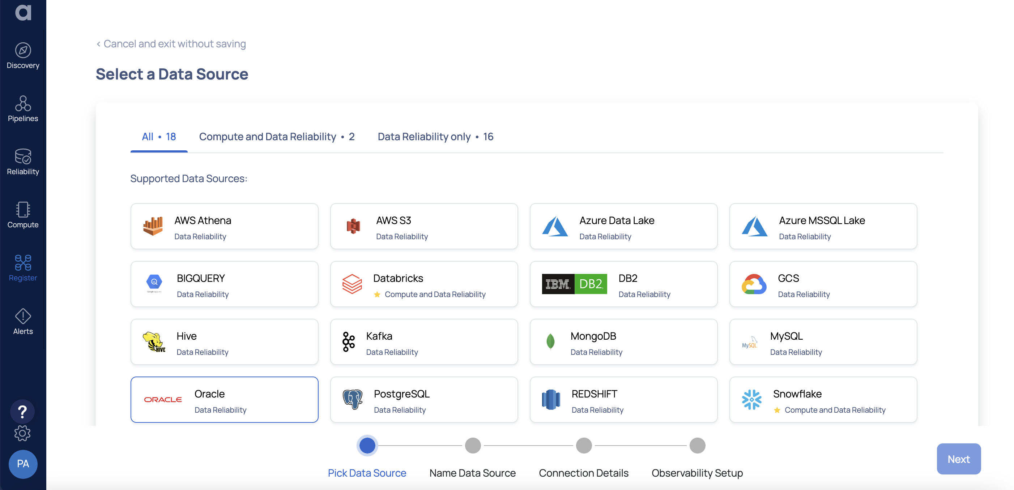Click the Pick Data Source step circle
Image resolution: width=1014 pixels, height=490 pixels.
click(367, 446)
